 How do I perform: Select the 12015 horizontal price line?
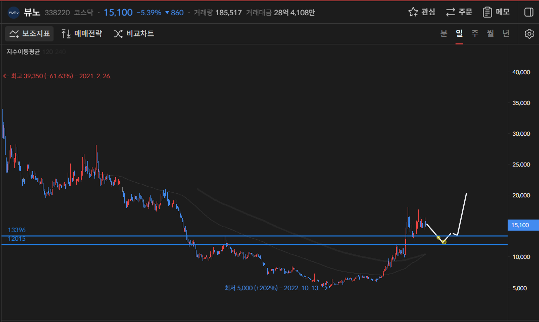(x=253, y=244)
